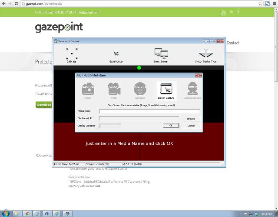The height and width of the screenshot is (217, 278).
Task: Confirm with the OK button
Action: (x=171, y=125)
